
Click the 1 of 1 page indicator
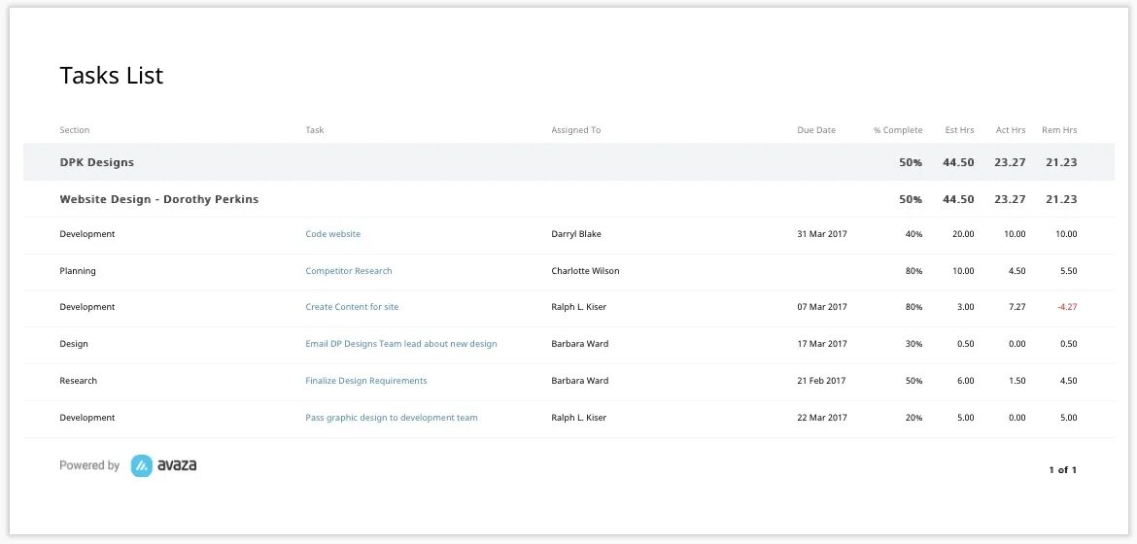[1062, 470]
